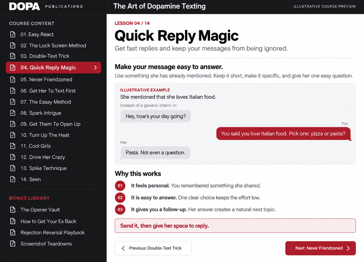Click the document icon beside Easy React

click(x=13, y=34)
